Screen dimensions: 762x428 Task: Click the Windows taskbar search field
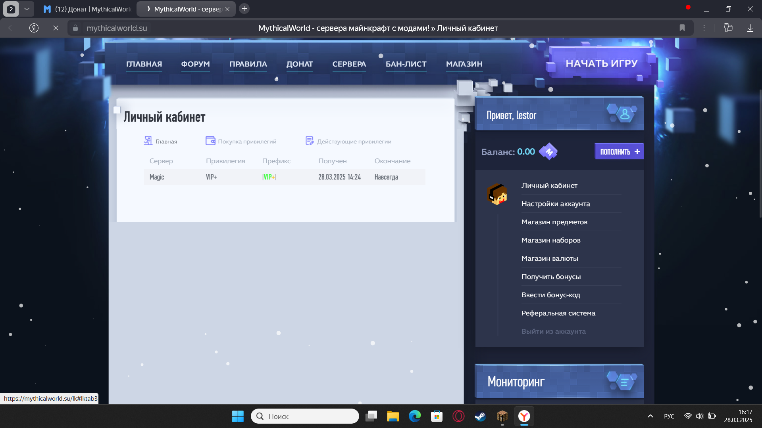click(305, 416)
